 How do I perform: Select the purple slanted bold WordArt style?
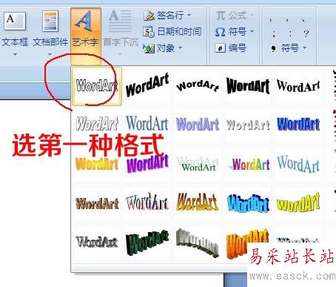point(147,163)
